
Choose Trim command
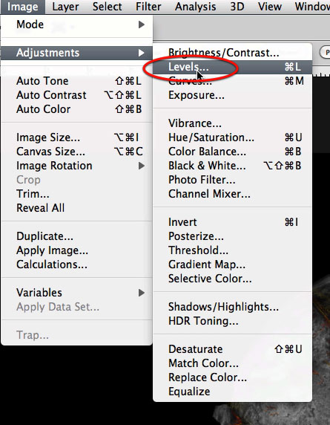77,194
